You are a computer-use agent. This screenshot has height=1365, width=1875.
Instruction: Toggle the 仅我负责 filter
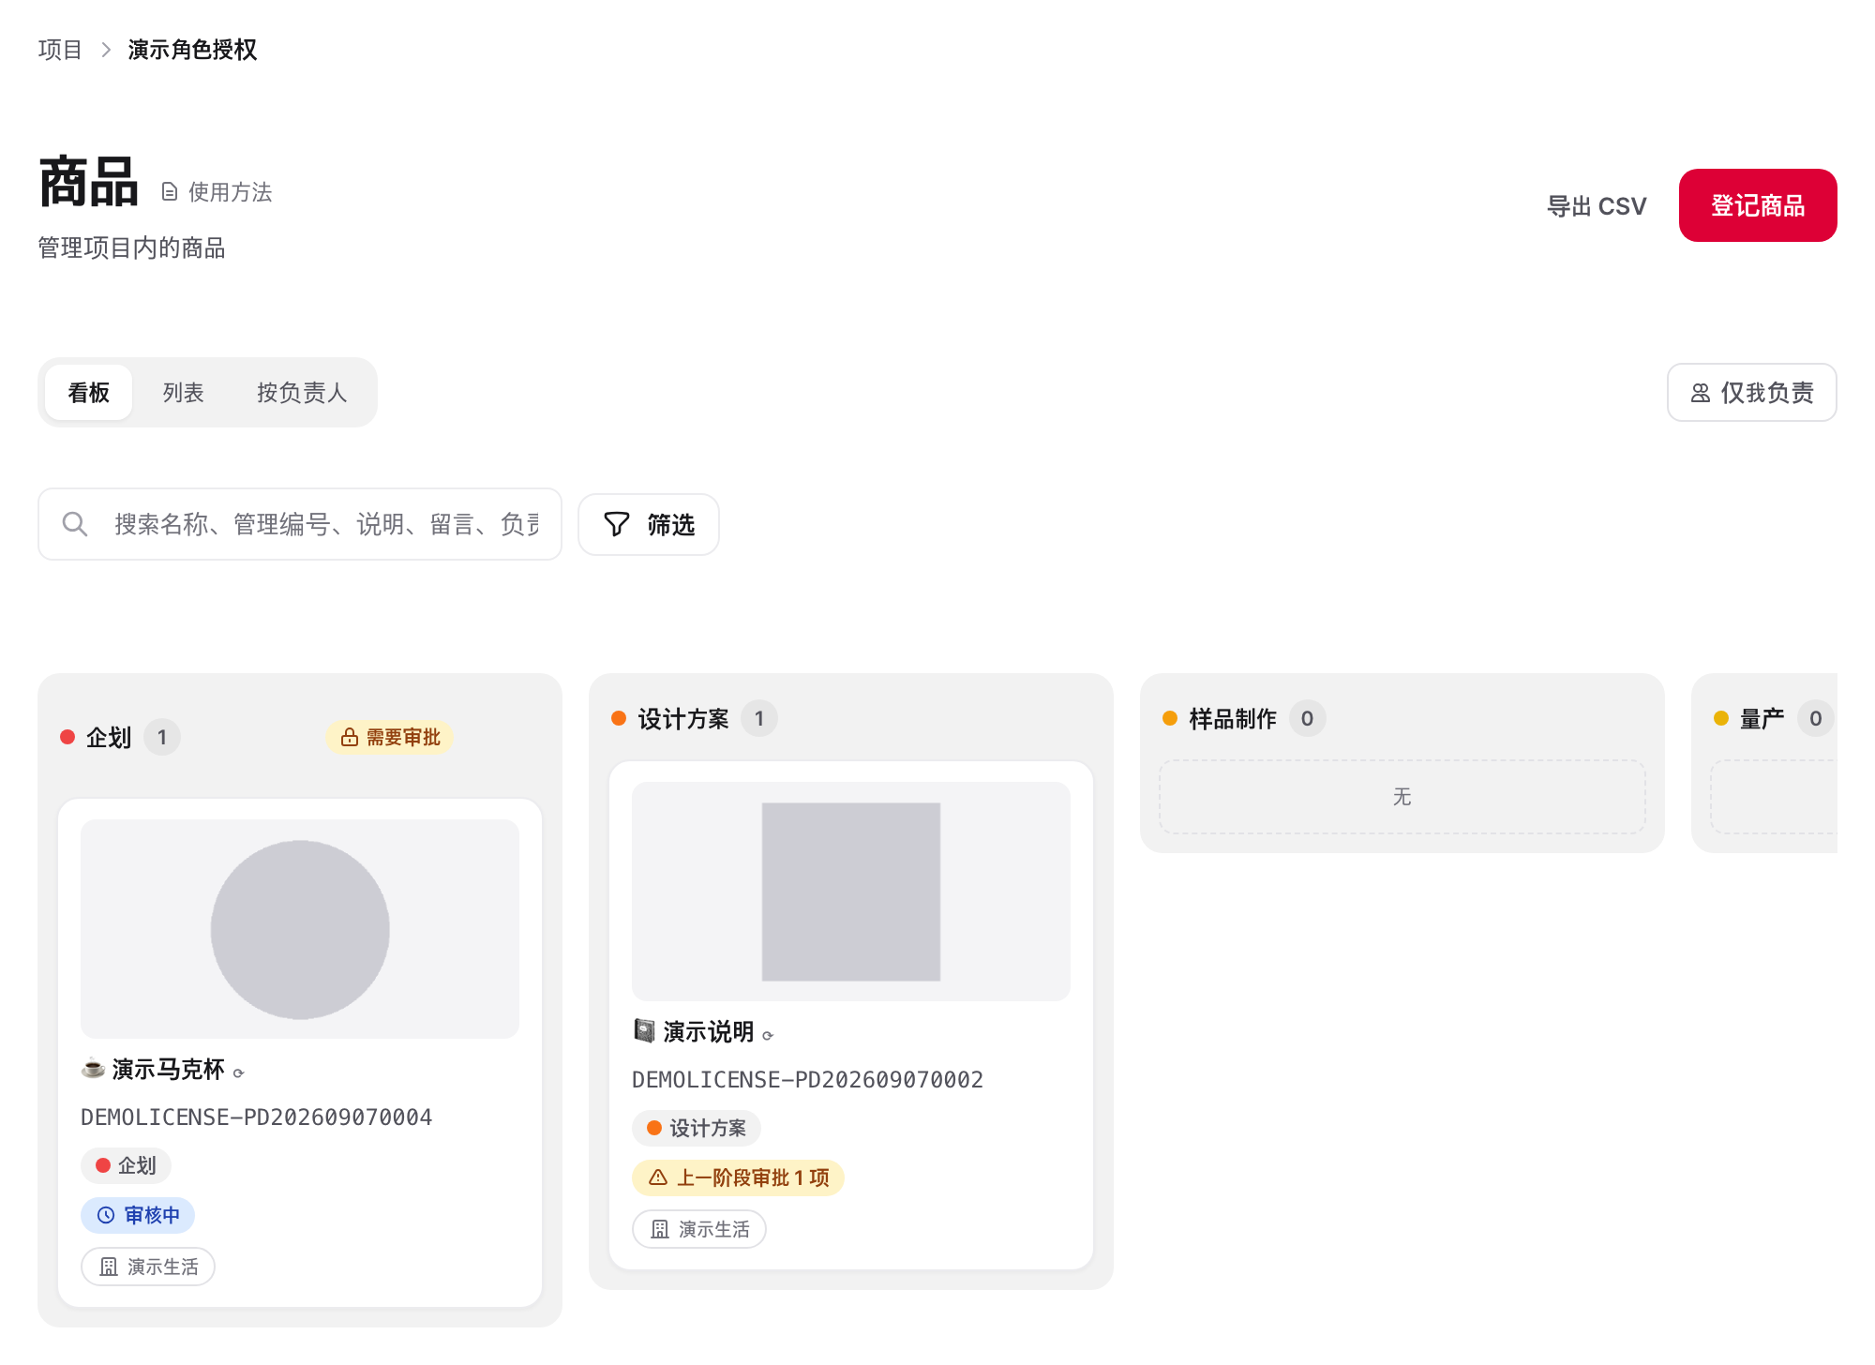pyautogui.click(x=1751, y=393)
